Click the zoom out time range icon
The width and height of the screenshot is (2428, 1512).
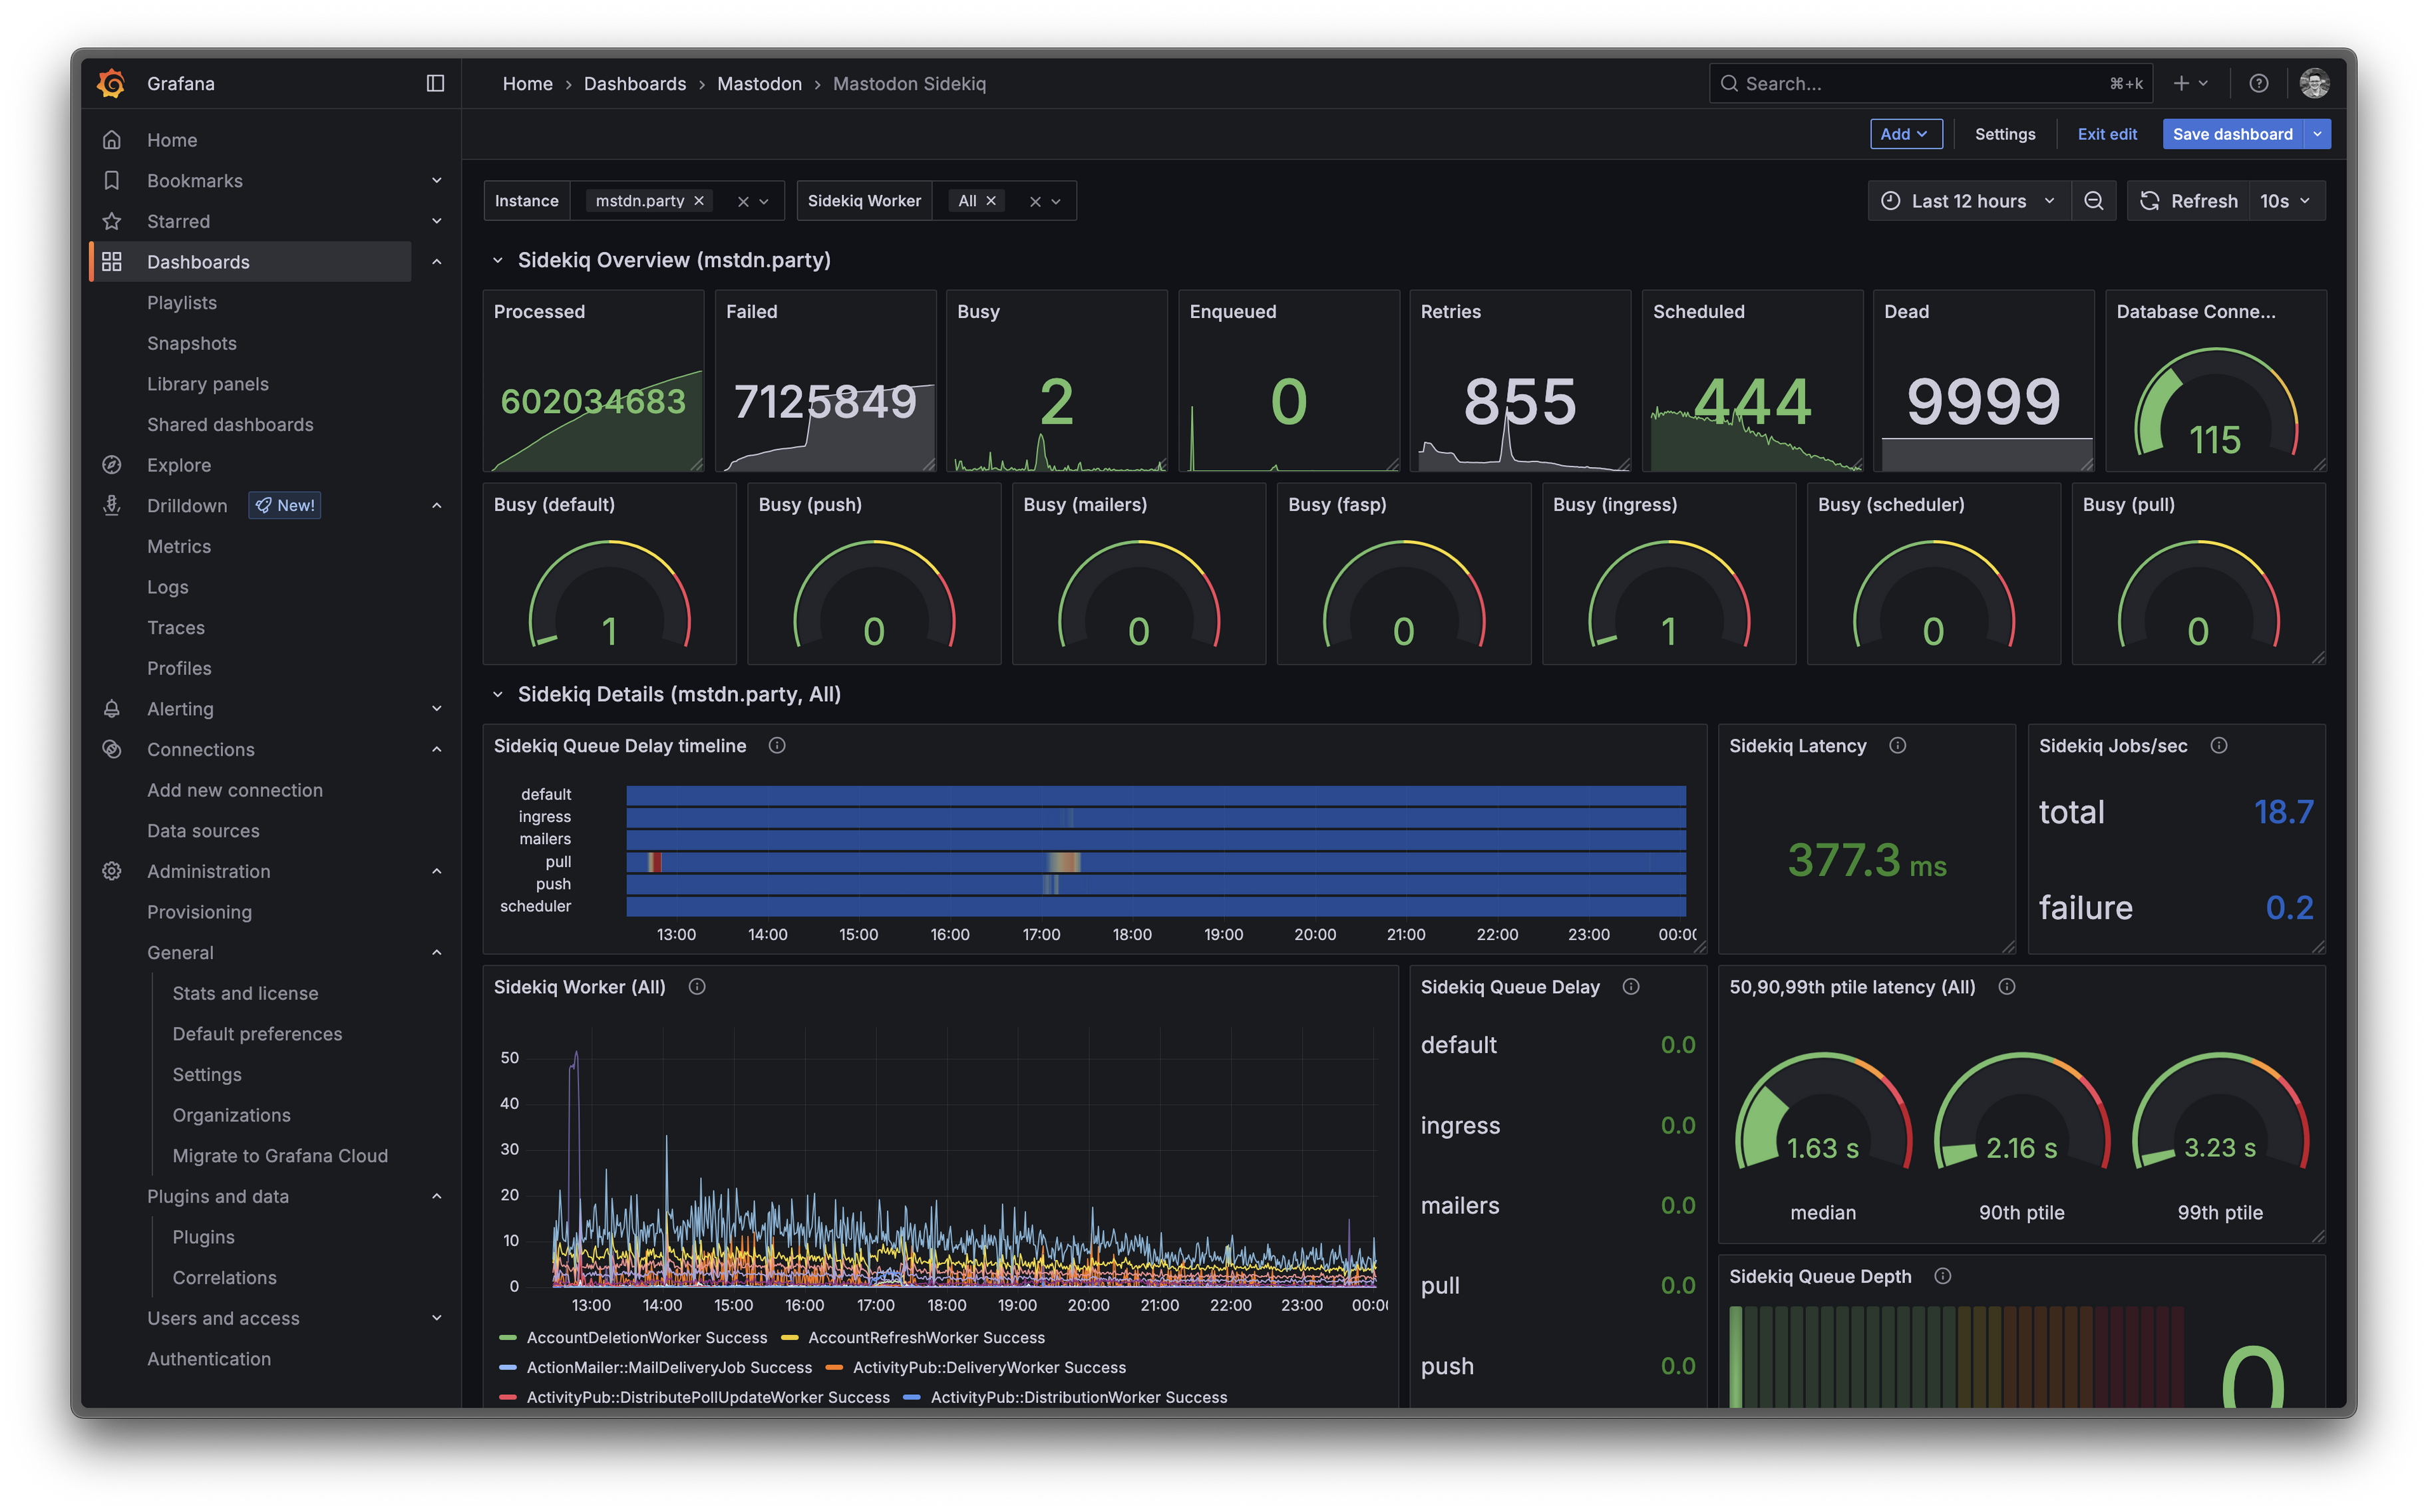[2093, 201]
